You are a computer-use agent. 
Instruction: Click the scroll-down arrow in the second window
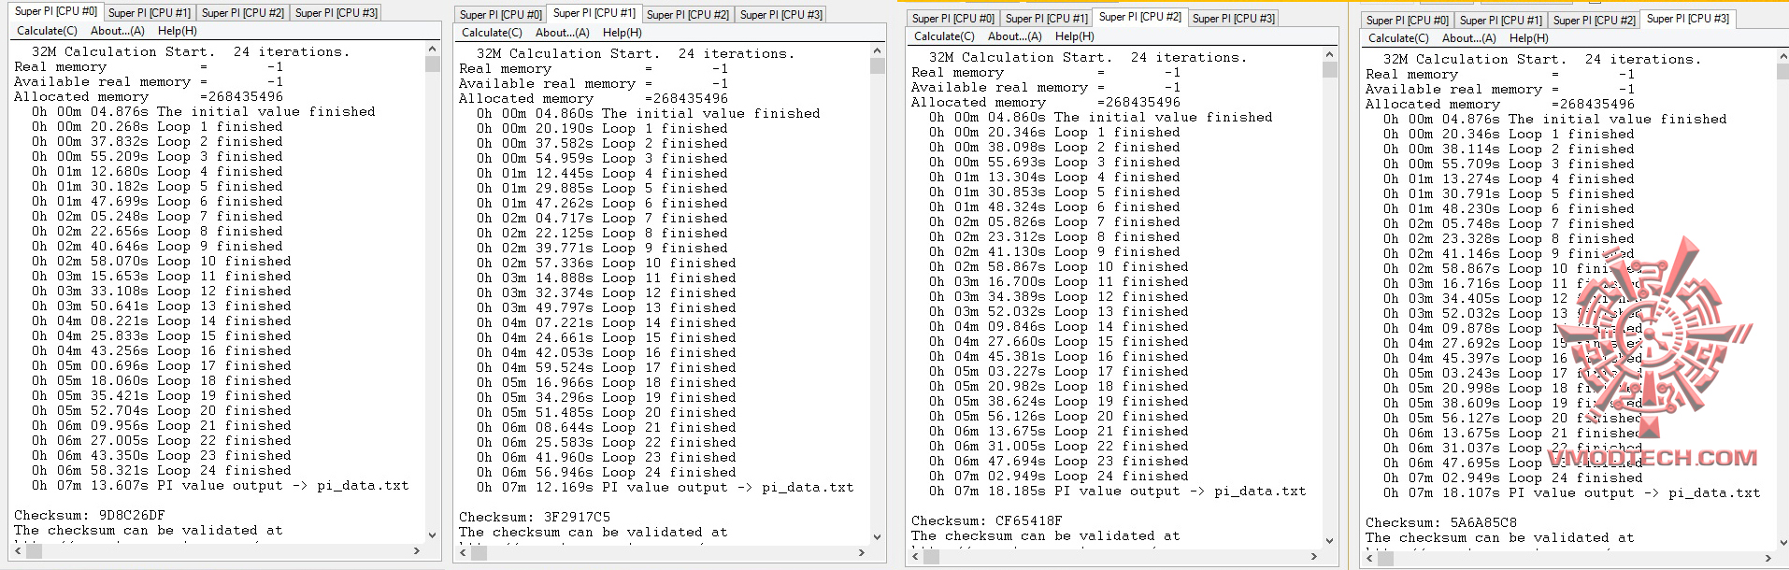(877, 537)
